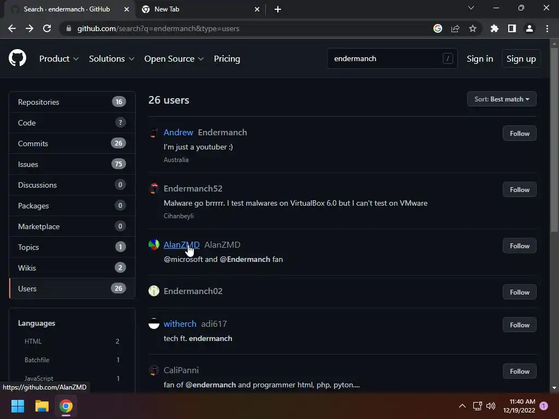559x419 pixels.
Task: Close the New Tab tab
Action: click(257, 10)
